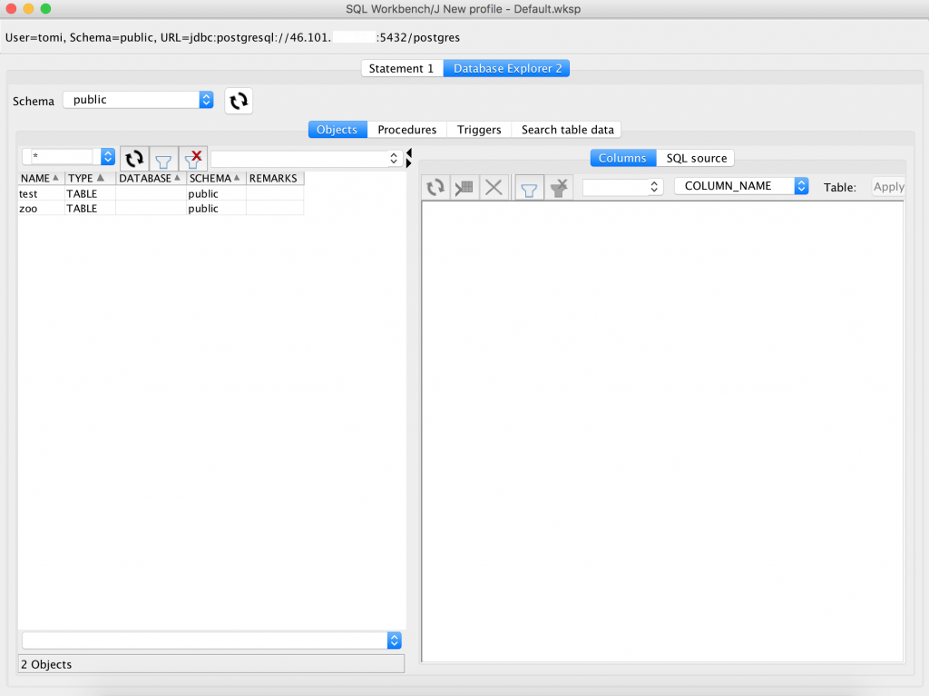Toggle sorting on the SCHEMA column header
The width and height of the screenshot is (929, 696).
(x=207, y=178)
